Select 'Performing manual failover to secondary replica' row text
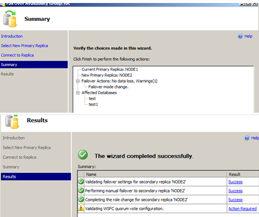This screenshot has width=259, height=217. 135,191
